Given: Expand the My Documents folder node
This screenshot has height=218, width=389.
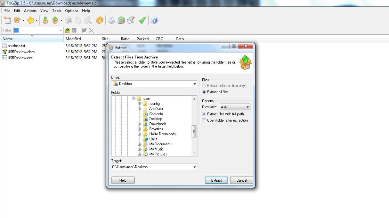Looking at the screenshot, I should 139,144.
